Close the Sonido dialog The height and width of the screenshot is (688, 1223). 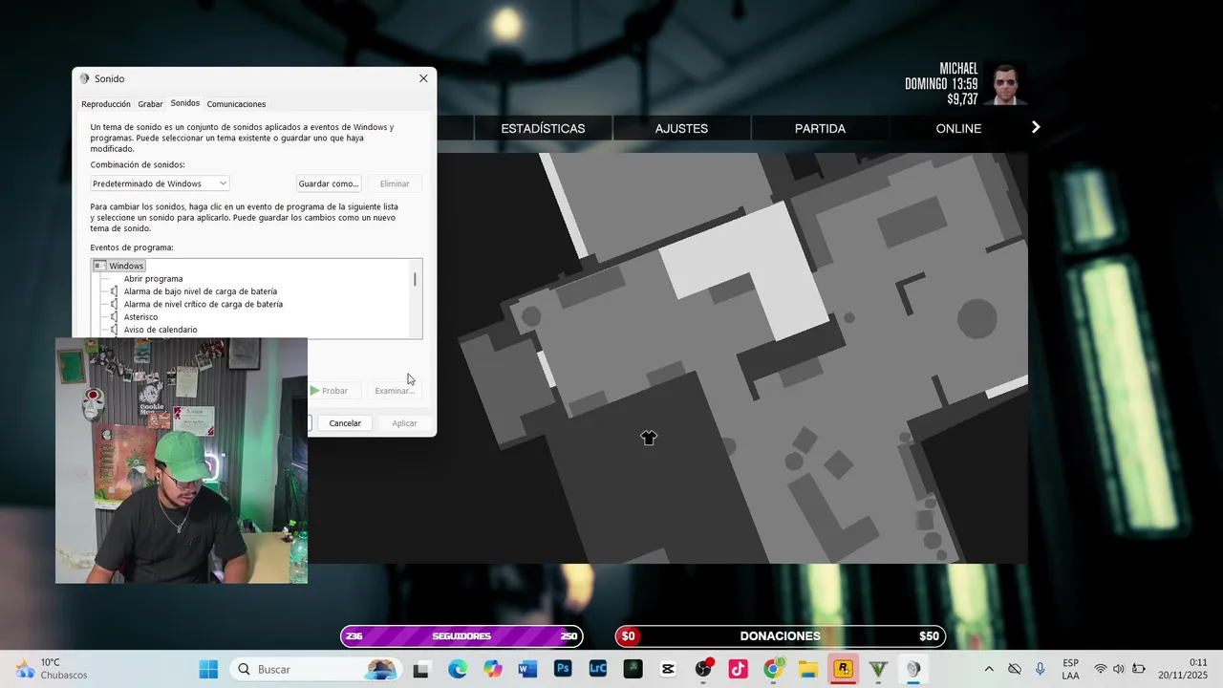coord(423,78)
